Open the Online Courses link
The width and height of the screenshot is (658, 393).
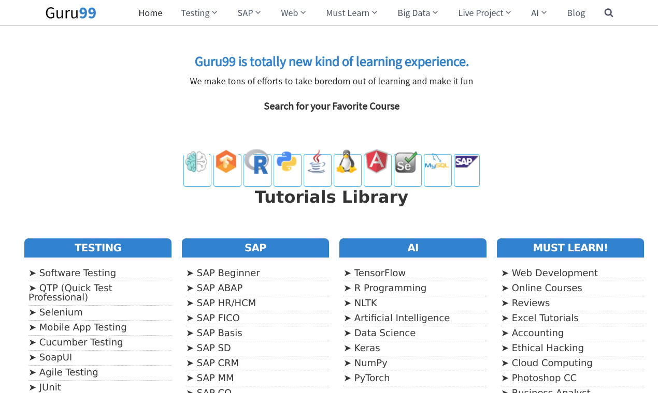pos(547,288)
